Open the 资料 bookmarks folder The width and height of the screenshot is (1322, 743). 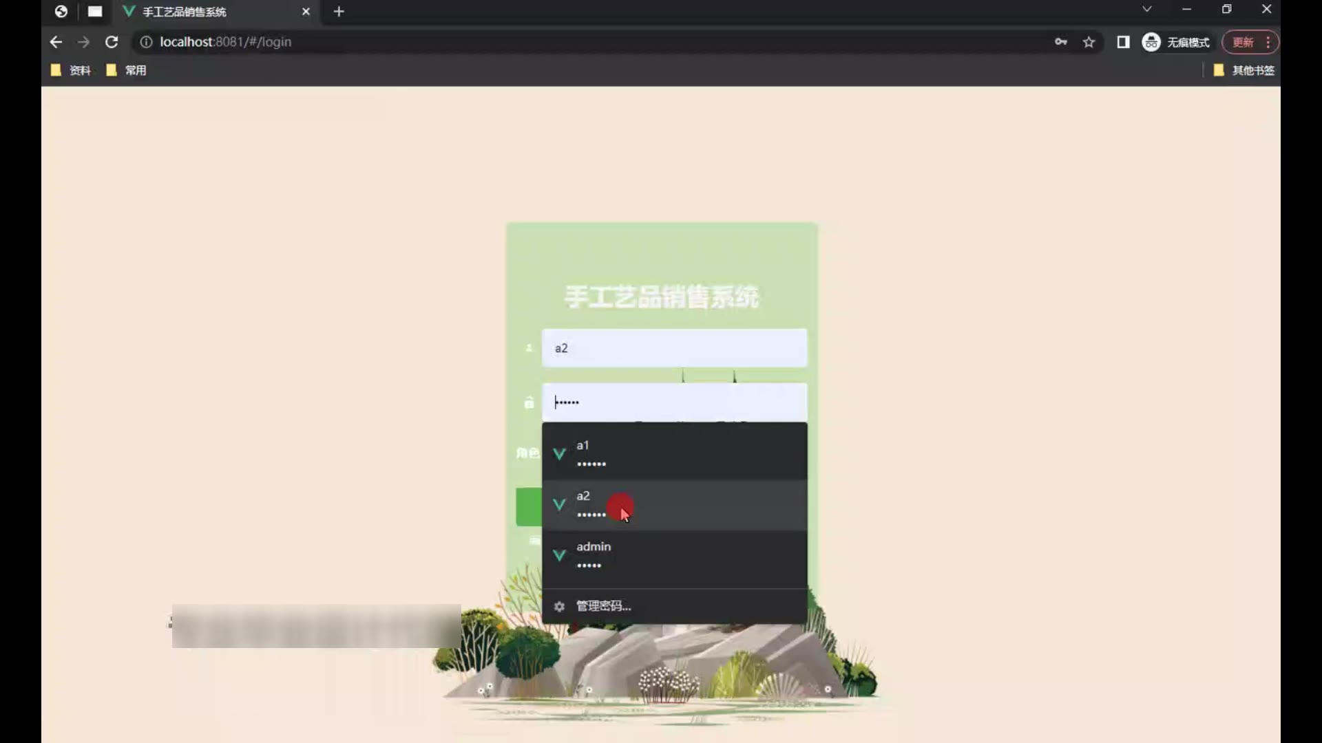[x=72, y=70]
